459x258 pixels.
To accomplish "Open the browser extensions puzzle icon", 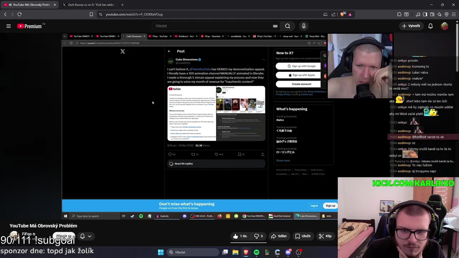I will [399, 14].
